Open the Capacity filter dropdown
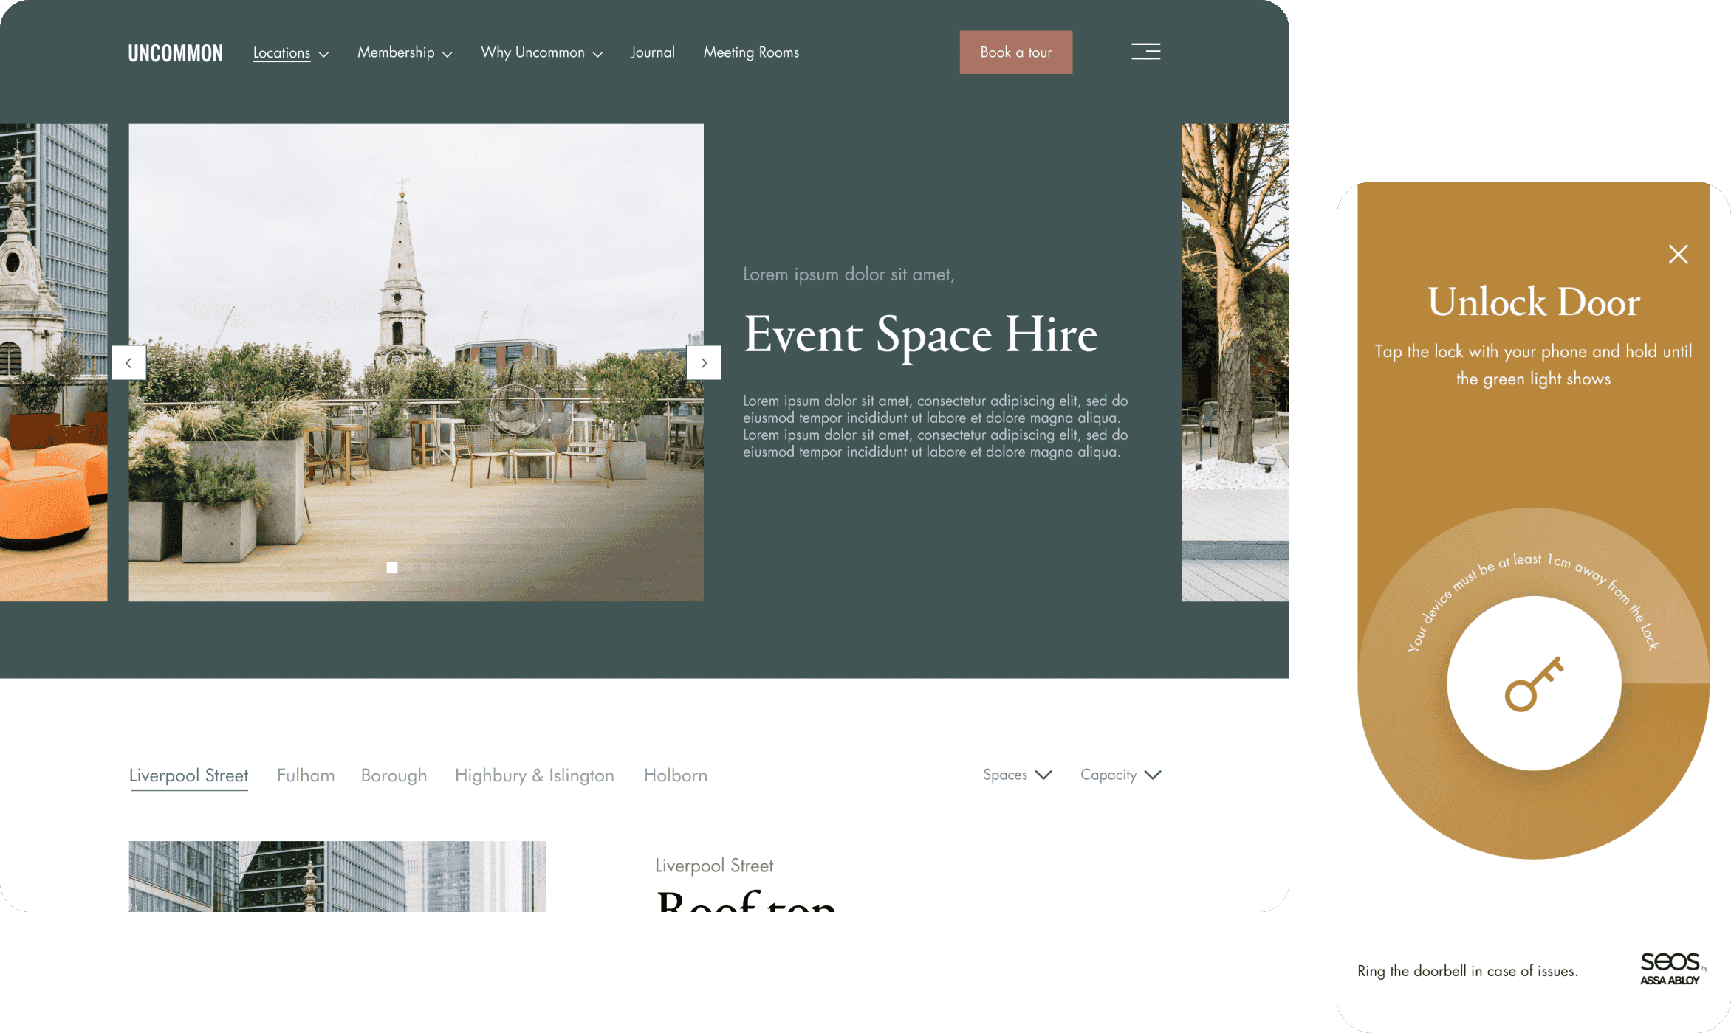1731x1033 pixels. [x=1120, y=775]
